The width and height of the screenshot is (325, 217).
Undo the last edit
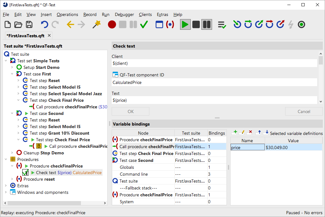tap(44, 24)
